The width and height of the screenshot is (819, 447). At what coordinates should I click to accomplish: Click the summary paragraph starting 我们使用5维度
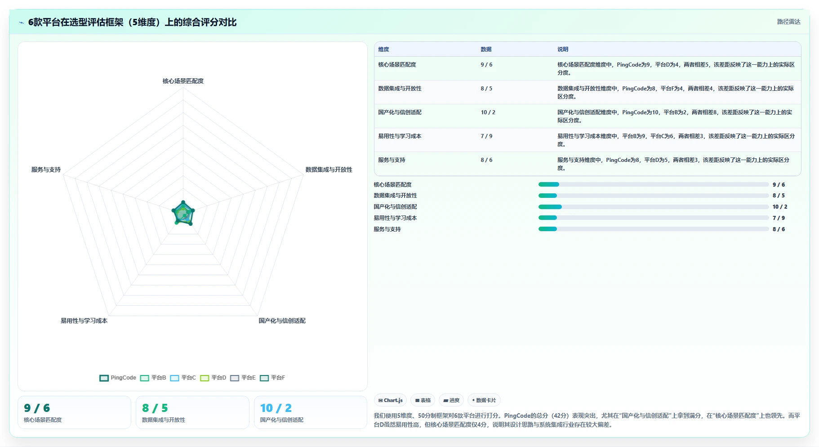tap(587, 420)
